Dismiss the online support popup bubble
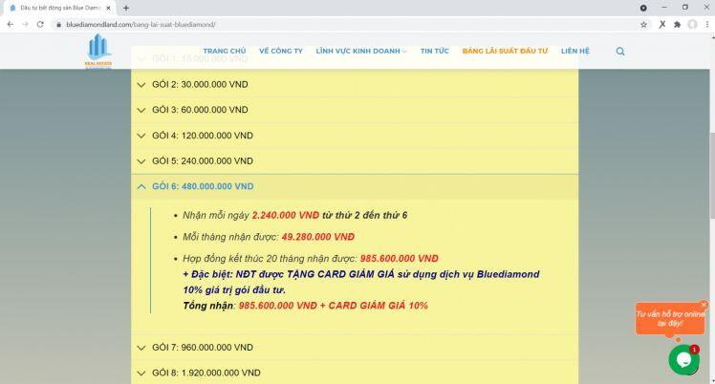715x384 pixels. click(704, 305)
